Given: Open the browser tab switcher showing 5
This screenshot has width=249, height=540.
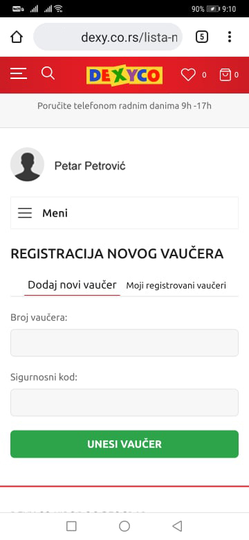Looking at the screenshot, I should click(x=202, y=37).
